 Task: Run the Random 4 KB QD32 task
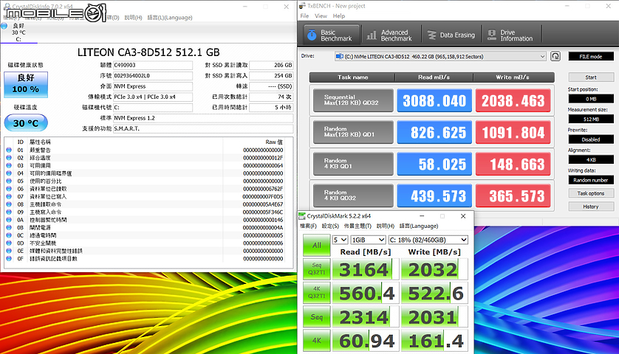point(353,195)
